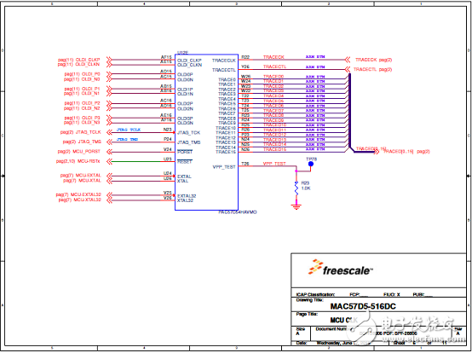Viewport: 472px width, 353px height.
Task: Select the VPP_TEST net label
Action: (274, 164)
